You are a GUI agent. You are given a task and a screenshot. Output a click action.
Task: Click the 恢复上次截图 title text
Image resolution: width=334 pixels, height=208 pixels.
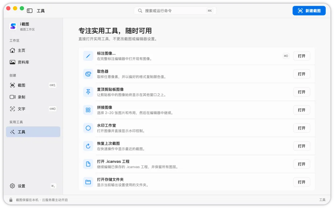point(109,143)
